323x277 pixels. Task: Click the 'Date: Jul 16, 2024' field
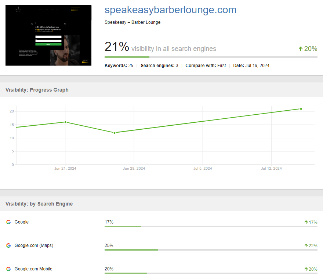point(251,66)
